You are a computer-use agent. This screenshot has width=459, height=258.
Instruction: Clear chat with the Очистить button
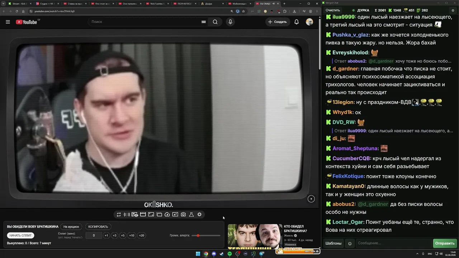pyautogui.click(x=333, y=10)
